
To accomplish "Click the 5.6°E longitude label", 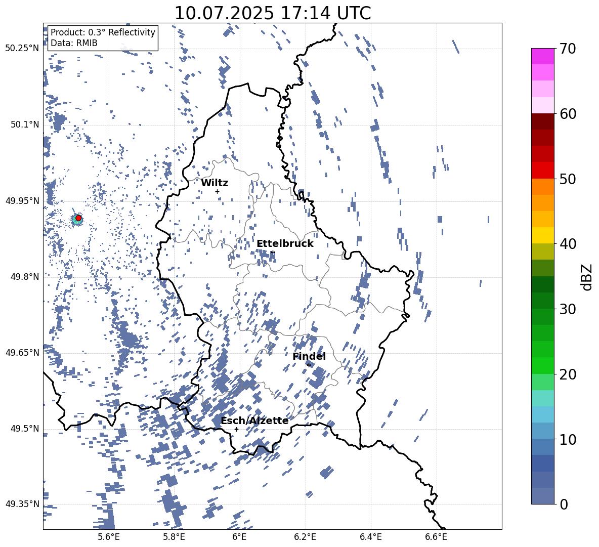I will (109, 537).
